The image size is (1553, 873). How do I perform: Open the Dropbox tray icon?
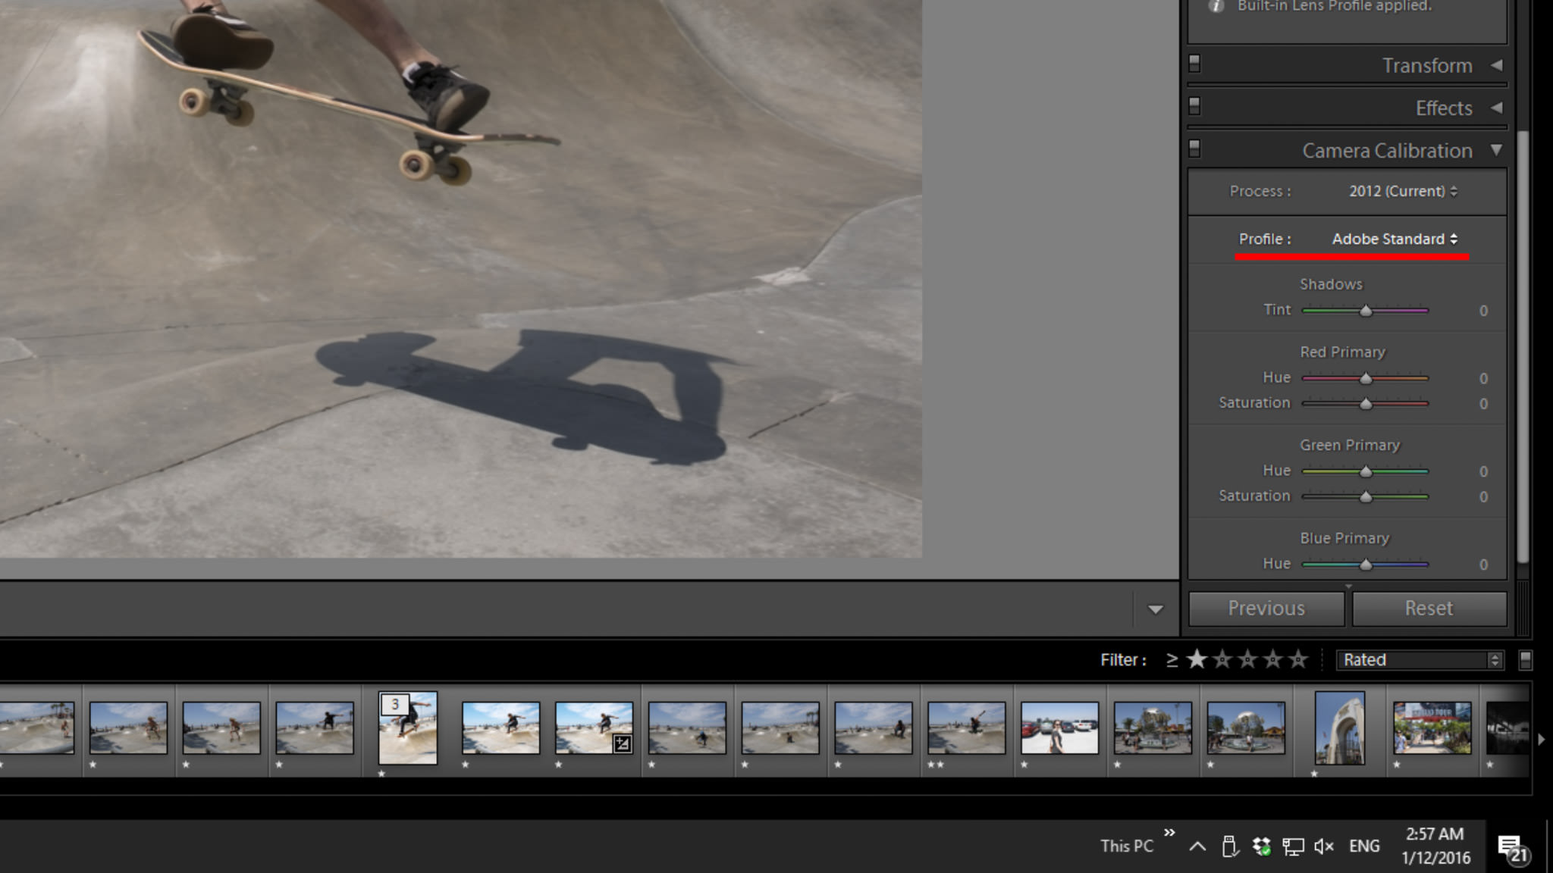coord(1262,846)
